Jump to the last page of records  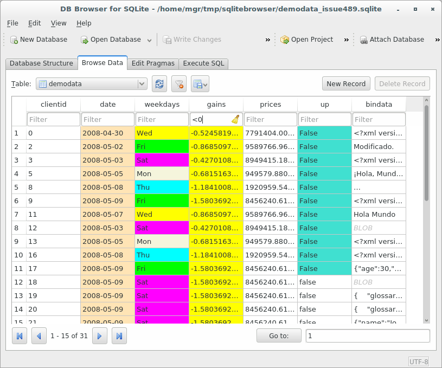[x=119, y=336]
